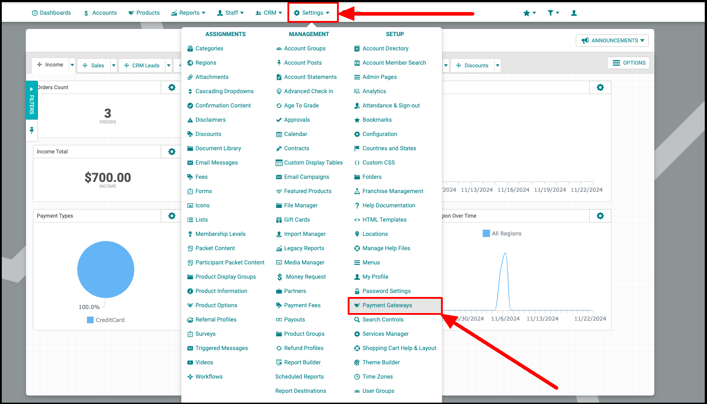The image size is (707, 404).
Task: Expand the Reports dropdown menu
Action: click(x=188, y=13)
